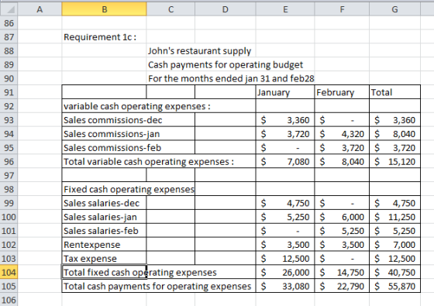
Task: Click 'Cash payments for operating budget' cell
Action: (x=226, y=65)
